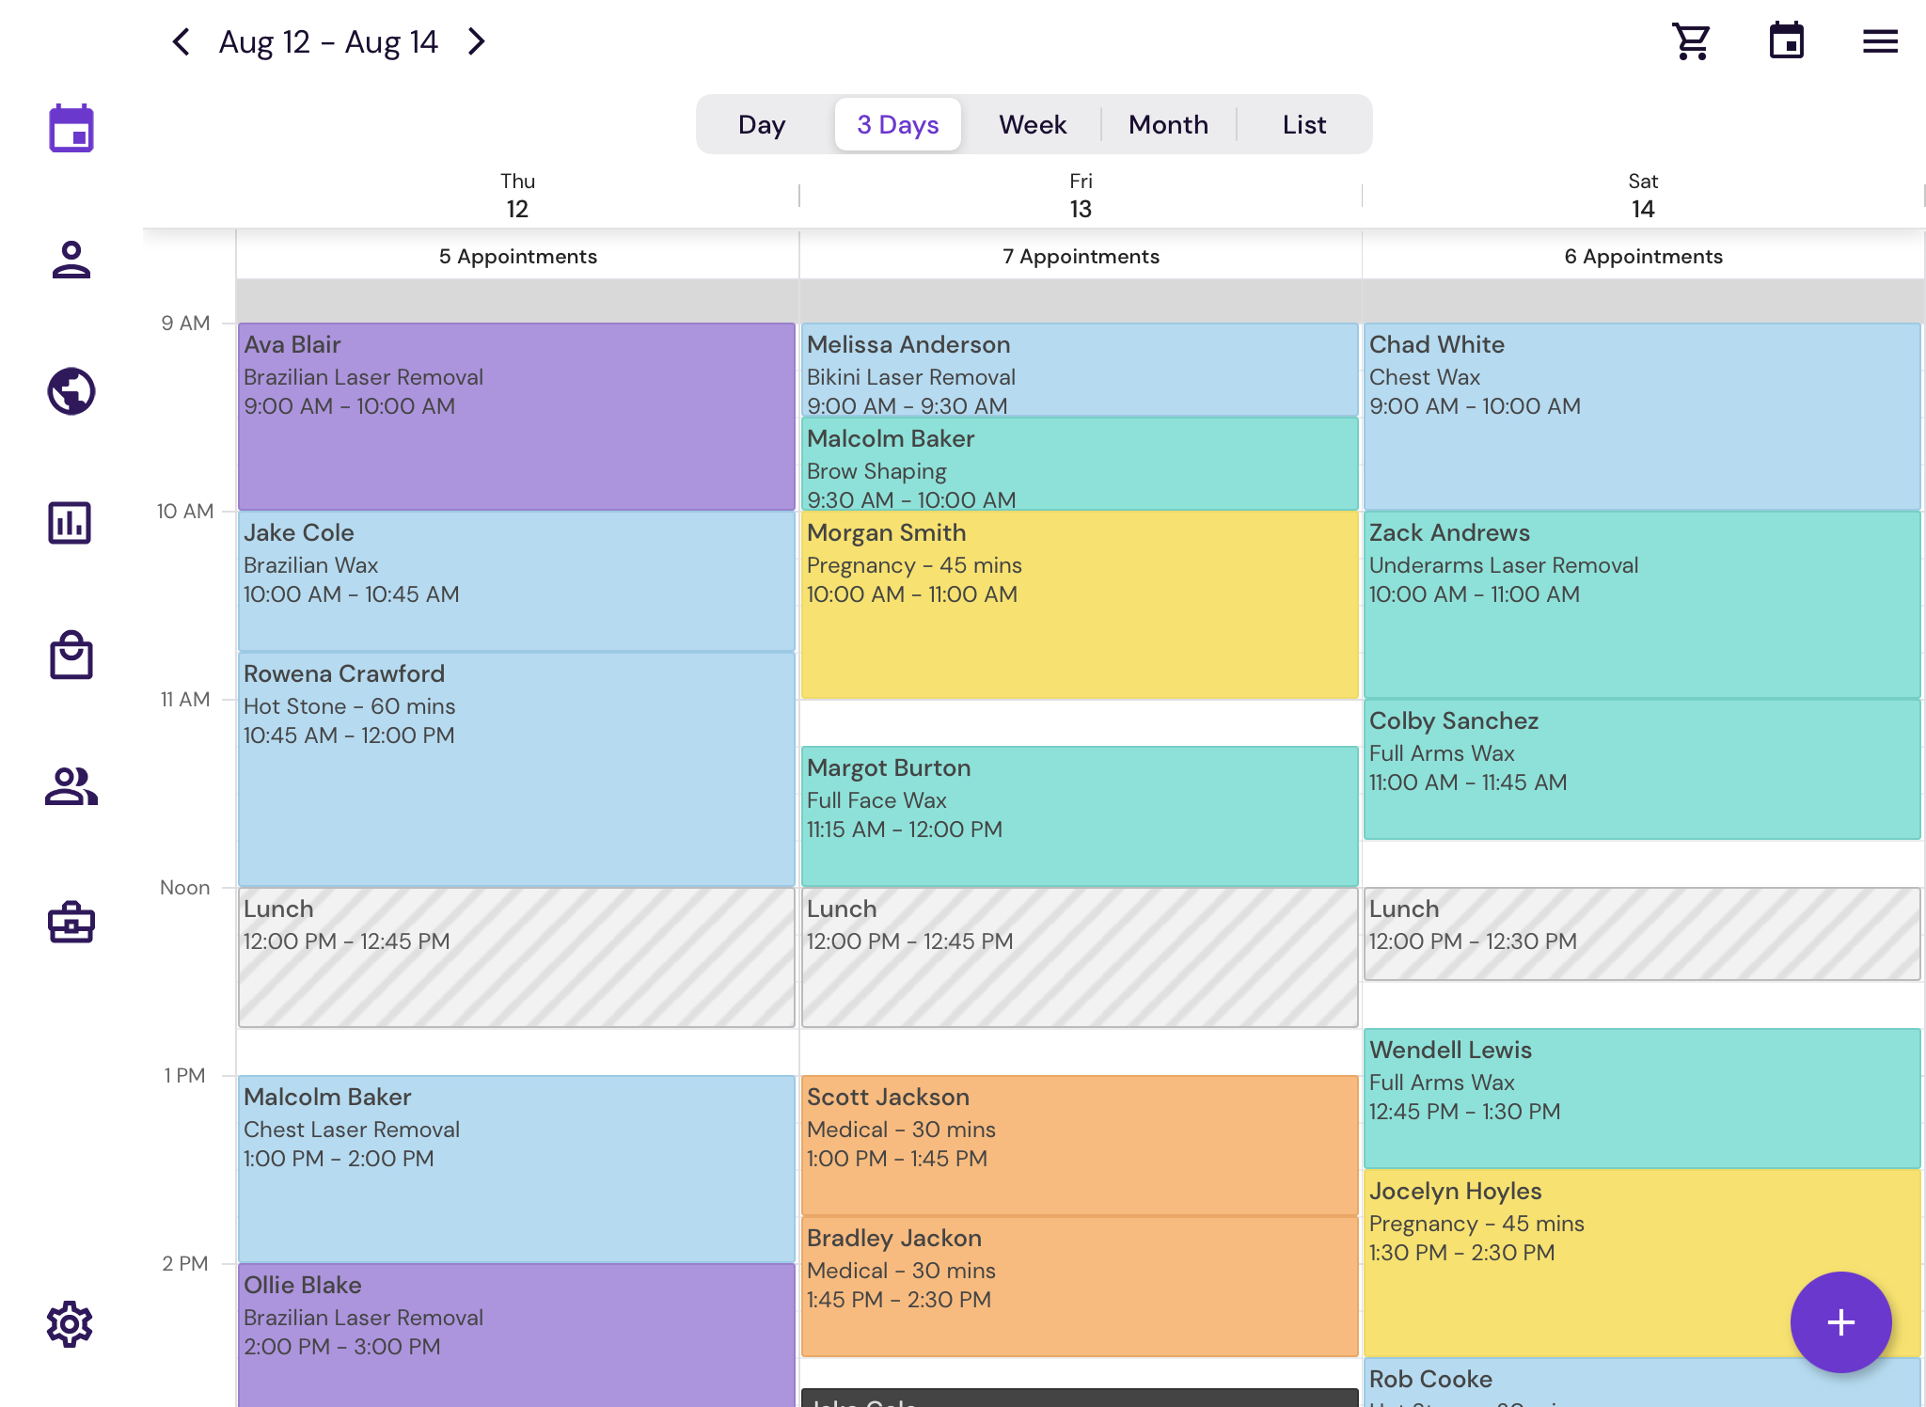This screenshot has width=1926, height=1407.
Task: Click the calendar date picker icon top right
Action: [x=1788, y=40]
